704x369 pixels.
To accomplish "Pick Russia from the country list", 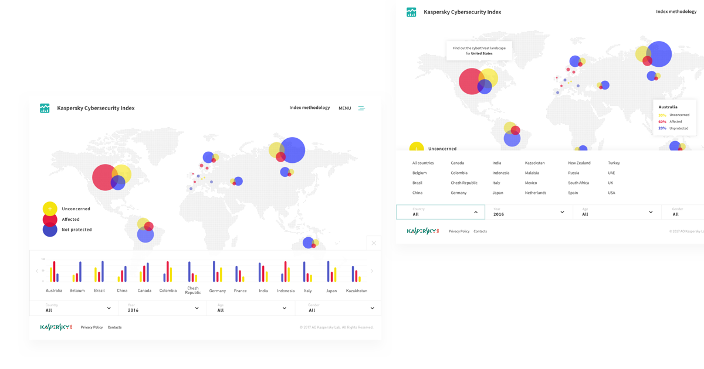I will pyautogui.click(x=574, y=173).
